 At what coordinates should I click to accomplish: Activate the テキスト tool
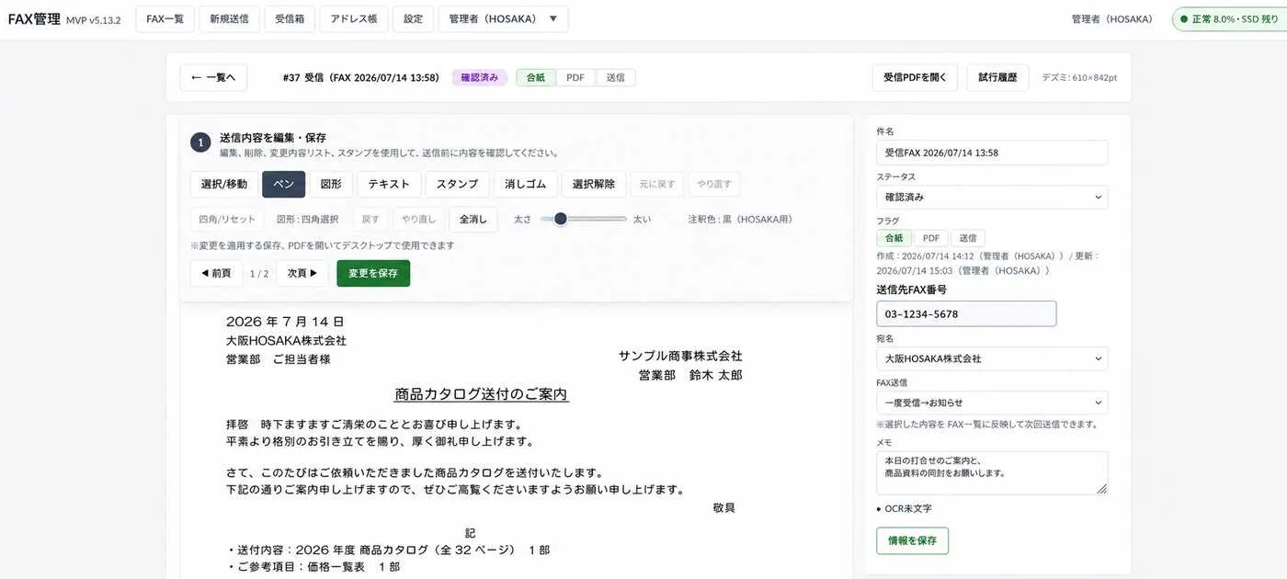click(x=389, y=184)
